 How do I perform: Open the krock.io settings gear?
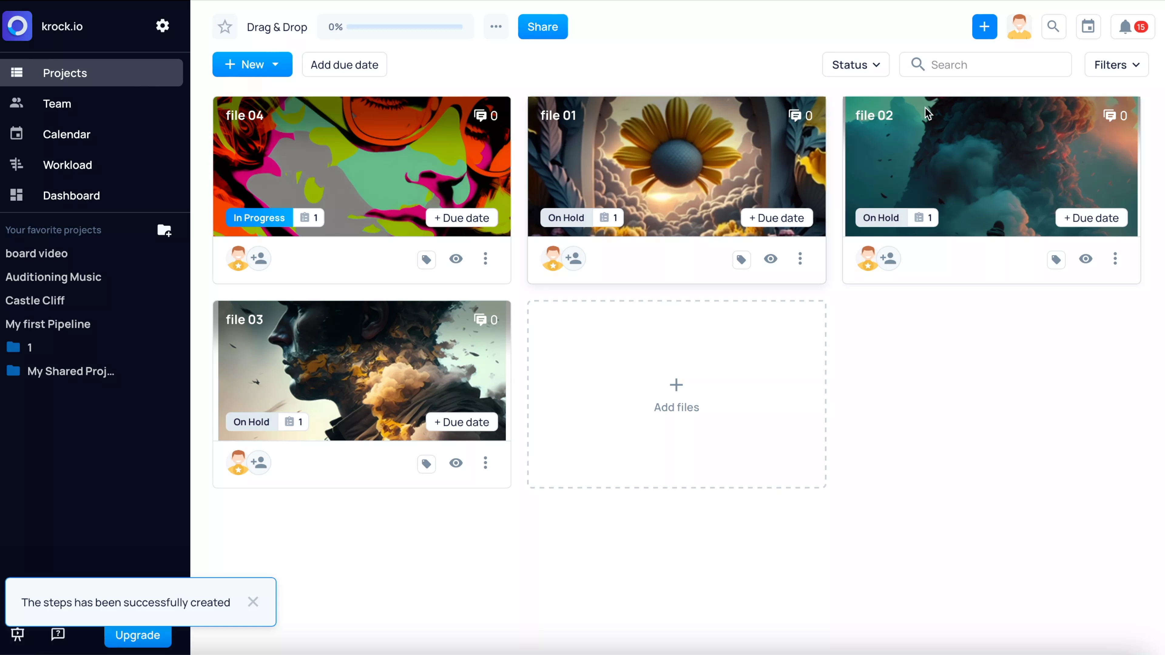pos(162,26)
